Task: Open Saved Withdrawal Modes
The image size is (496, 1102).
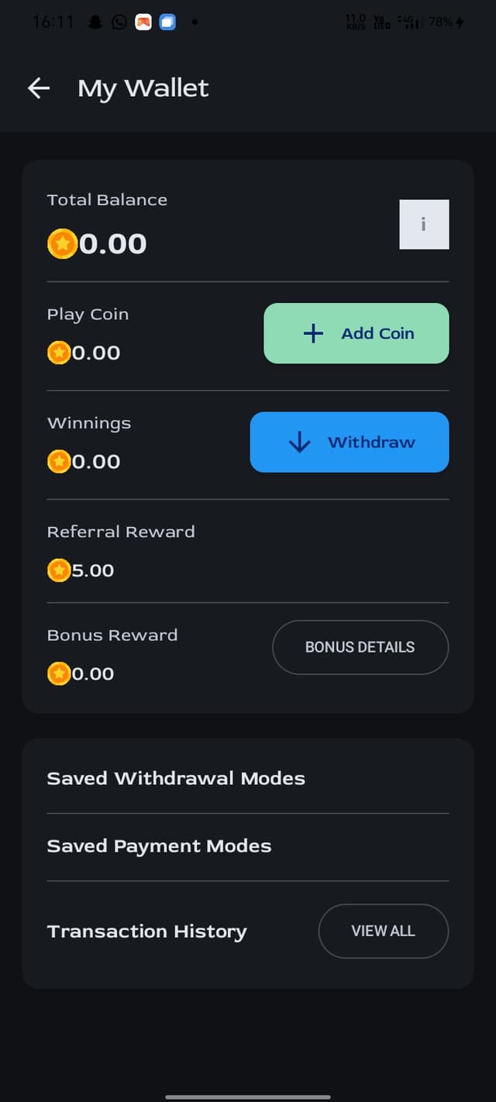Action: 175,778
